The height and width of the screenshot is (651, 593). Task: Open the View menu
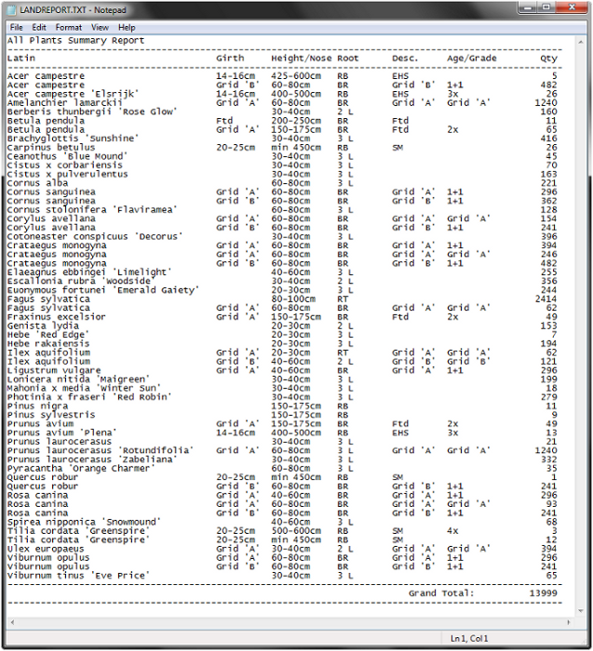click(100, 27)
